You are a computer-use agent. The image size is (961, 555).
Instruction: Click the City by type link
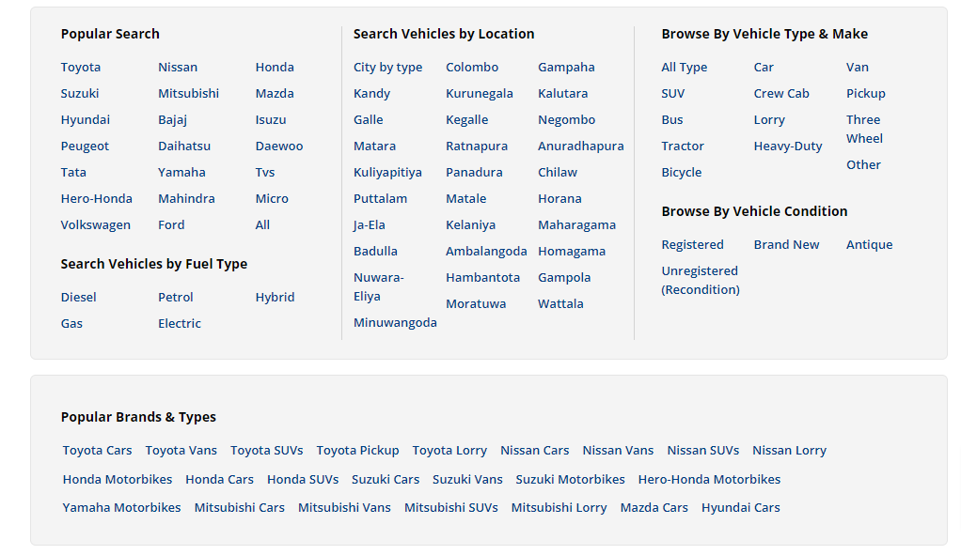coord(387,68)
